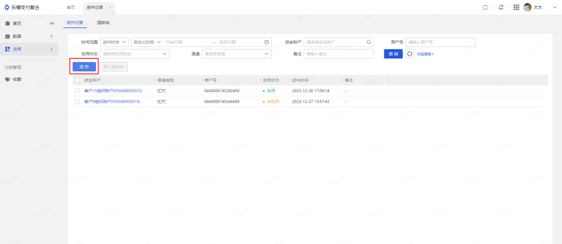Click the 启用状态 column header
The height and width of the screenshot is (244, 562).
coord(271,80)
